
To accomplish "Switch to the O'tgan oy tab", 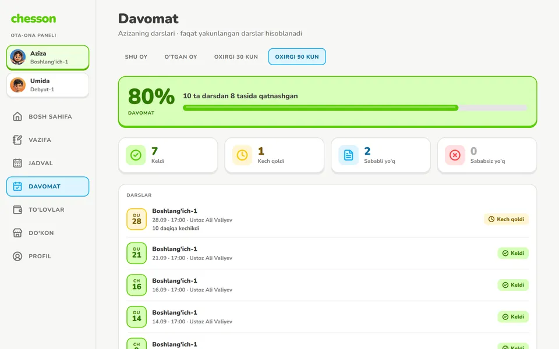I will [181, 56].
